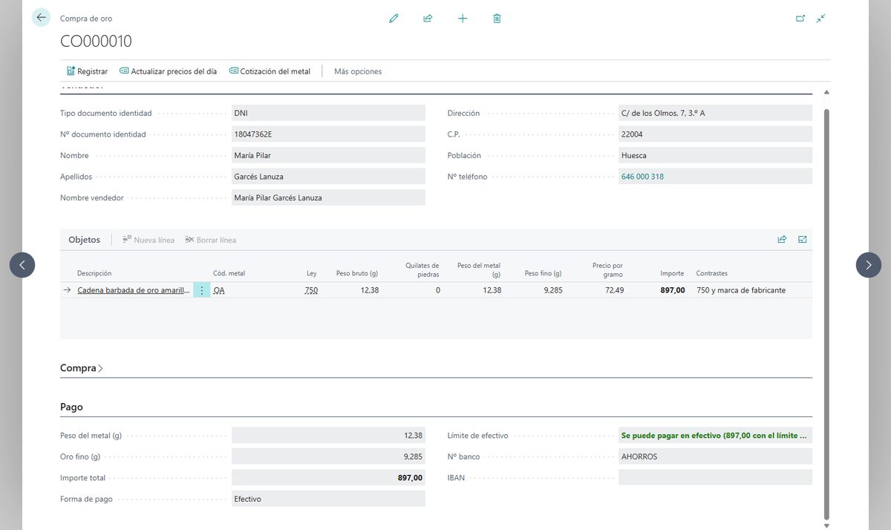Click Actualizar precios del día

pyautogui.click(x=169, y=71)
